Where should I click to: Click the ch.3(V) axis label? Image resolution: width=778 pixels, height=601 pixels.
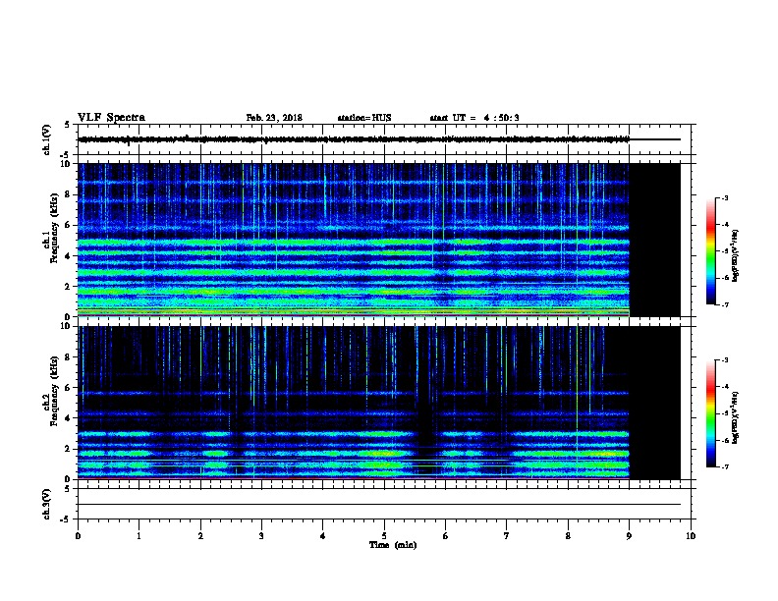47,504
